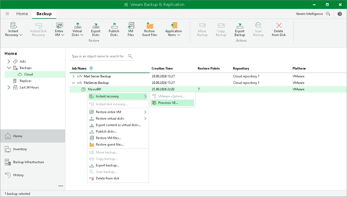Click the search magnifier icon
The height and width of the screenshot is (197, 347).
130,56
